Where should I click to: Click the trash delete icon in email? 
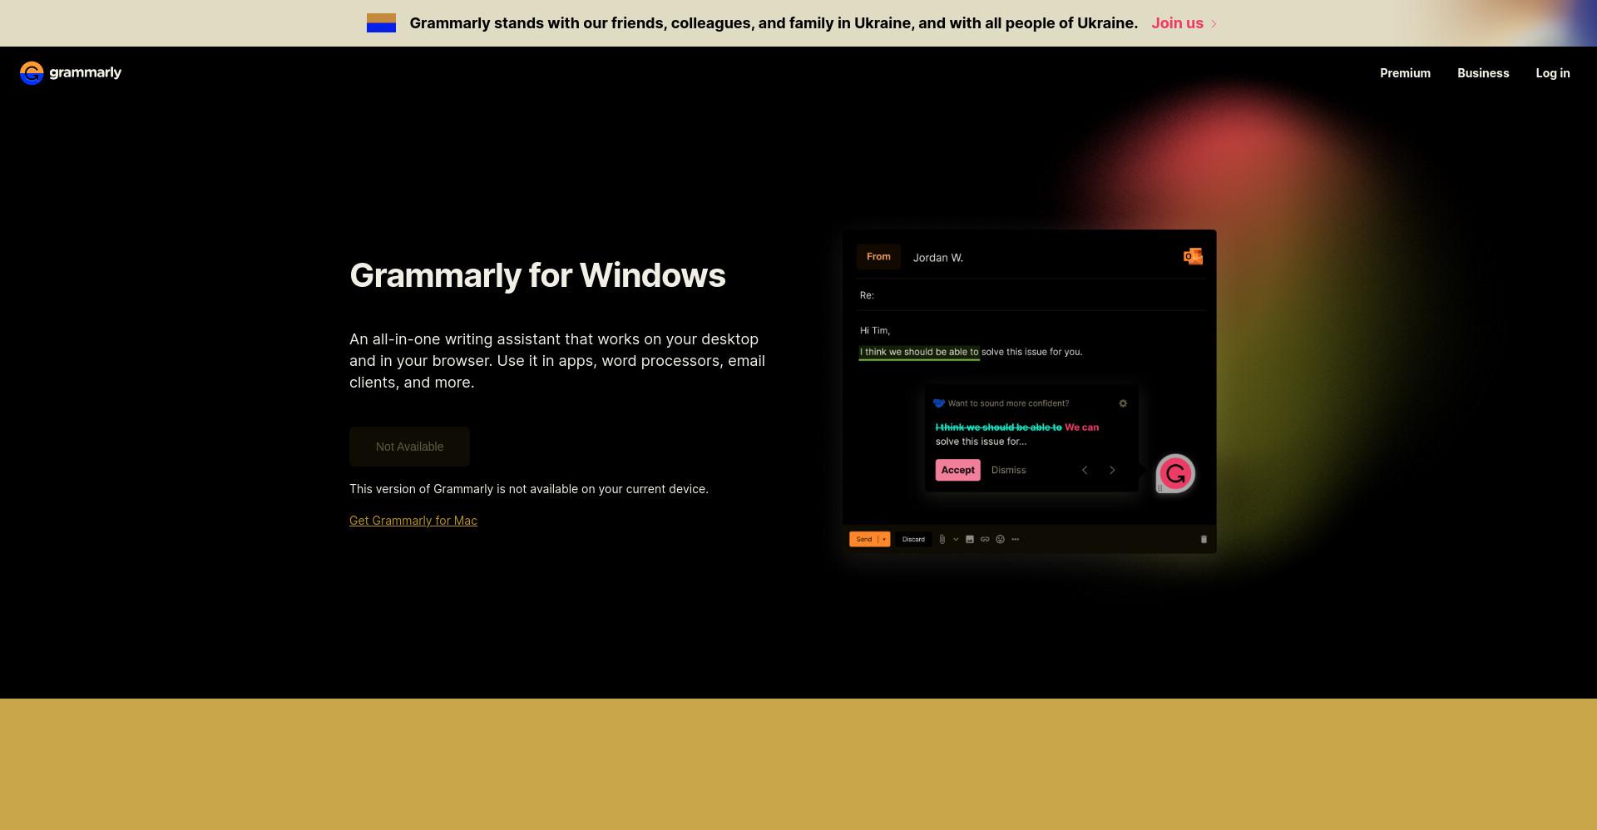tap(1204, 540)
